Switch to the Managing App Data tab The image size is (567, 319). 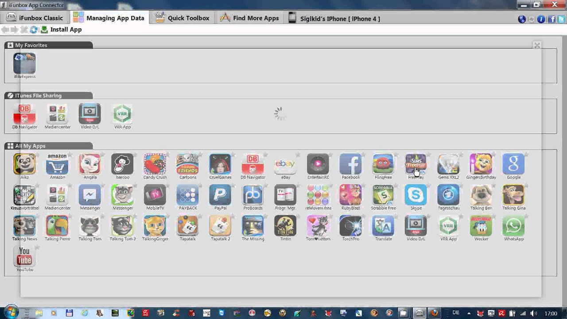click(x=109, y=18)
